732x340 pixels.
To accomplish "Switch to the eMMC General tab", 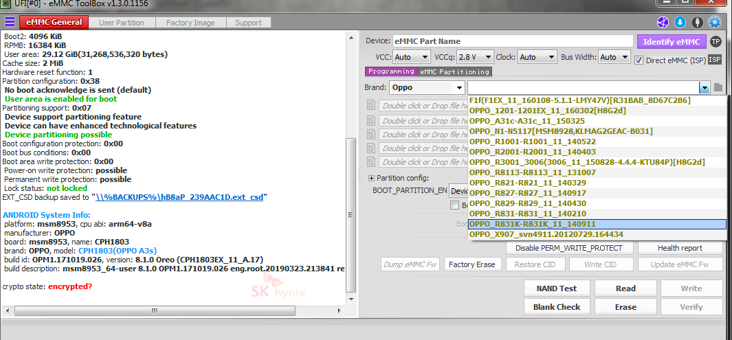I will click(54, 23).
